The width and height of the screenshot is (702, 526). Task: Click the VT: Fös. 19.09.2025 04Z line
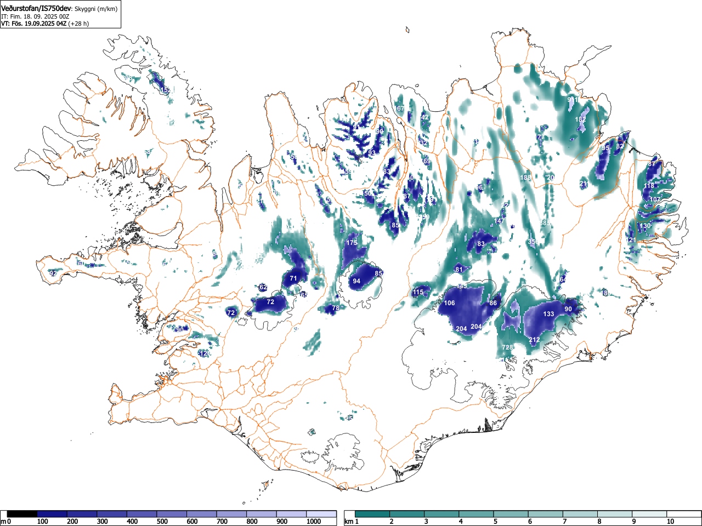[33, 24]
